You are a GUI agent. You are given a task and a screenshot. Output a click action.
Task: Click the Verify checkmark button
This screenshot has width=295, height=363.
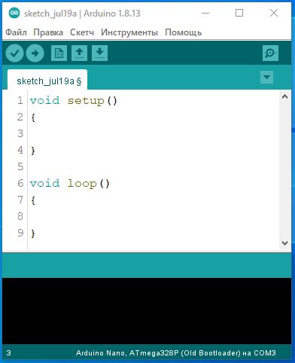pyautogui.click(x=15, y=53)
